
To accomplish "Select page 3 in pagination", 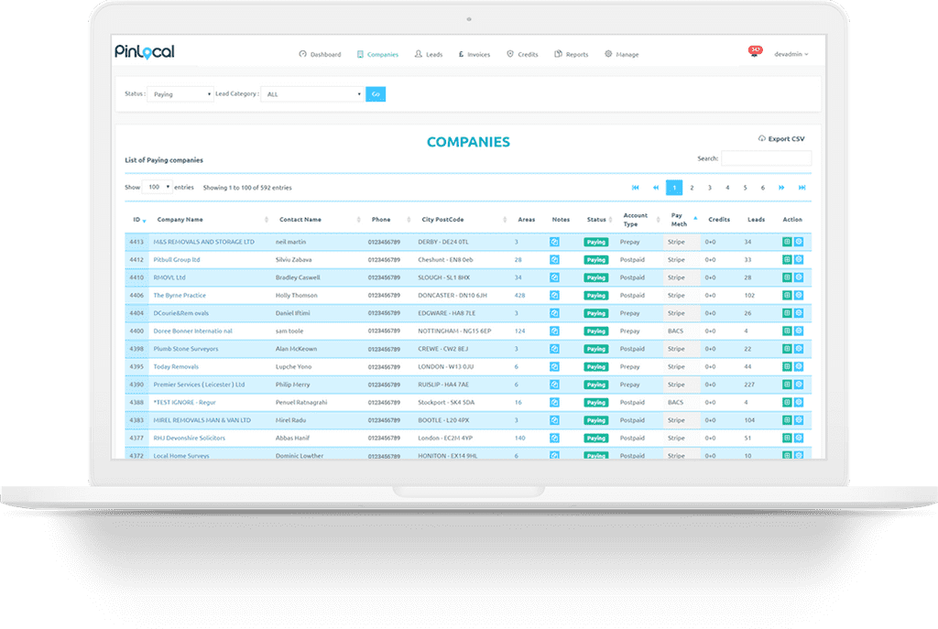I will coord(710,188).
